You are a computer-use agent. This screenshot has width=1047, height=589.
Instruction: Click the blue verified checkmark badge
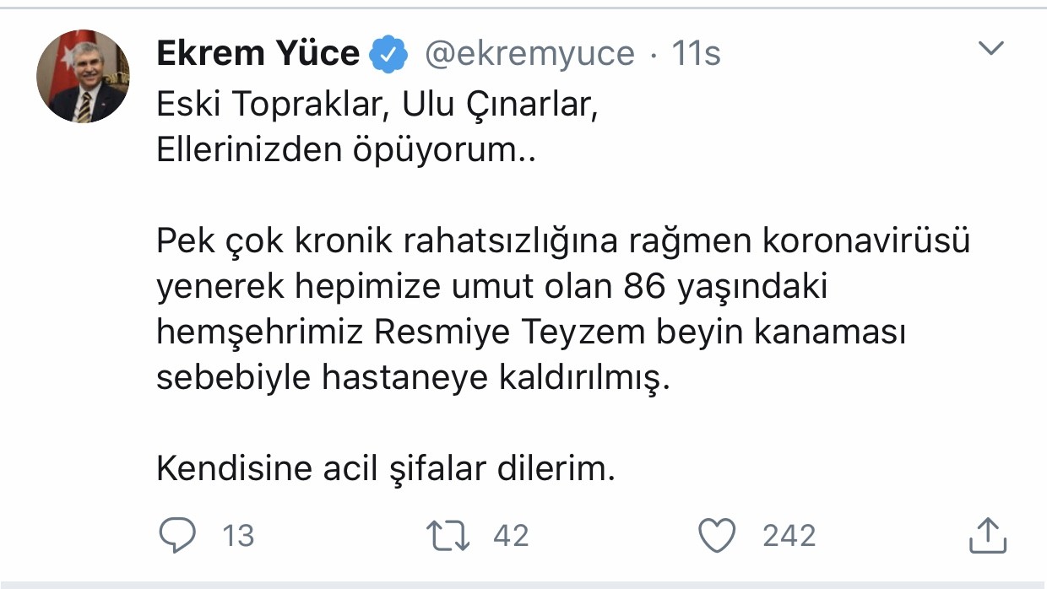tap(387, 52)
